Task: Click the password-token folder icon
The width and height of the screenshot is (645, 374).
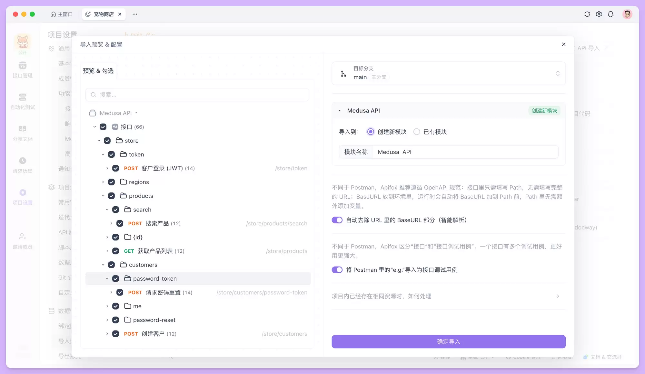Action: click(127, 278)
